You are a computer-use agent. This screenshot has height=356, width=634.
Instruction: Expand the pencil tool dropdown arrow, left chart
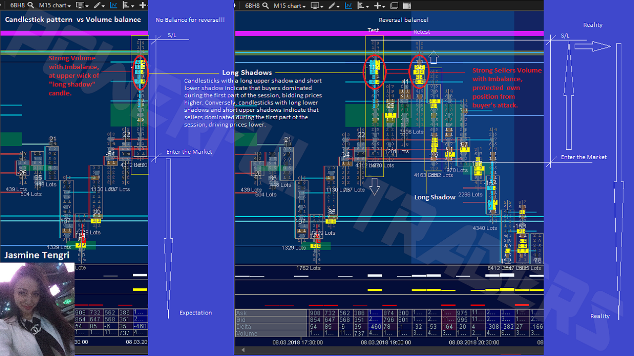point(104,6)
